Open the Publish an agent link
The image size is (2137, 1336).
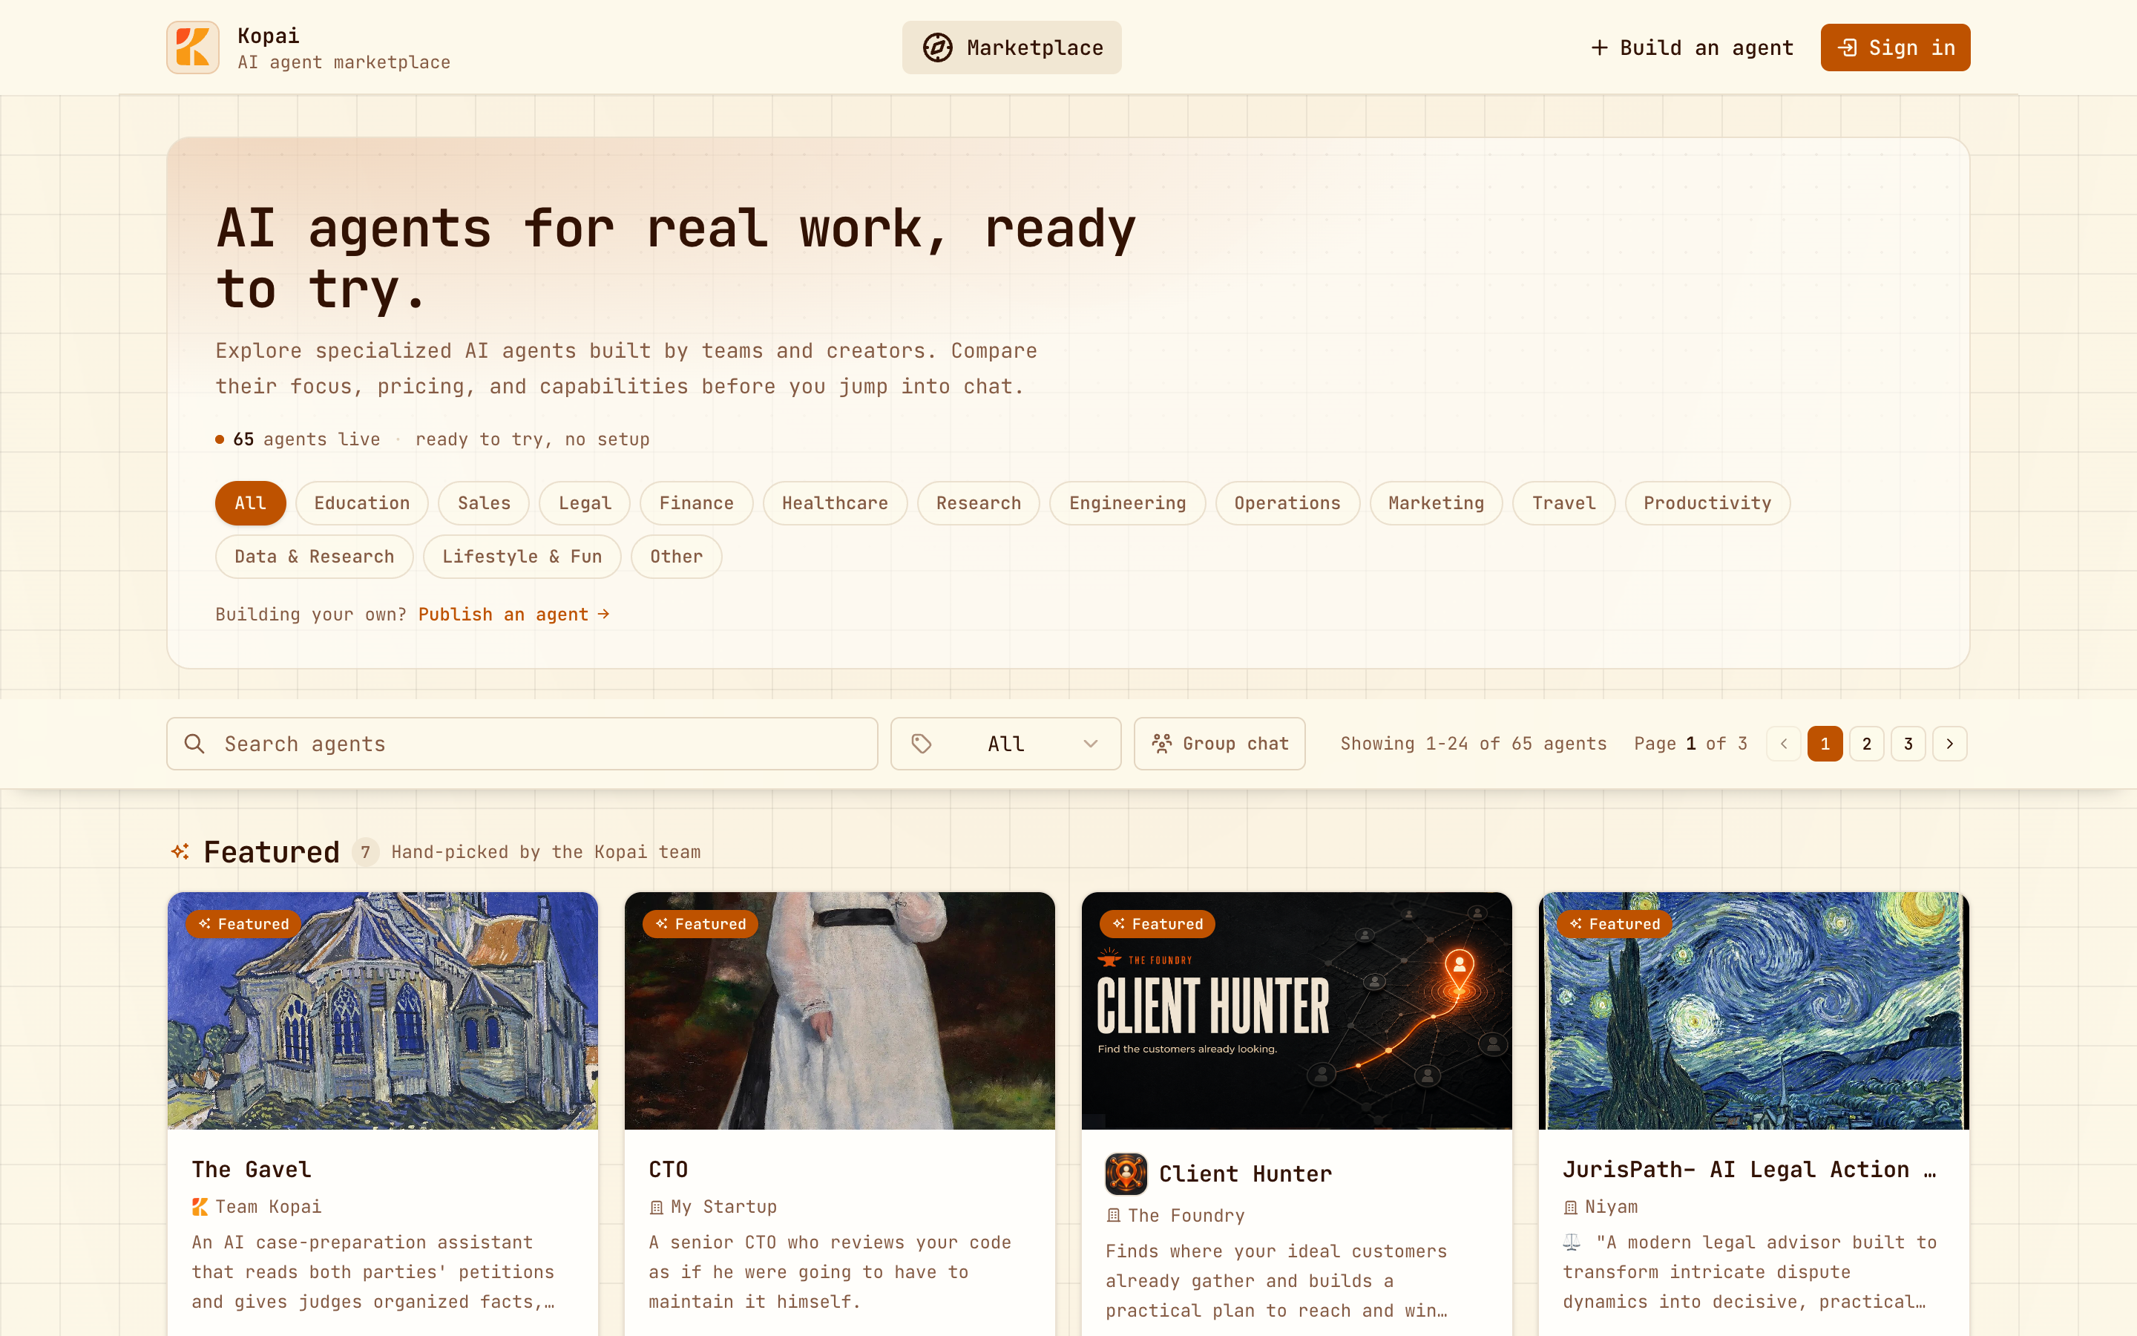point(514,614)
